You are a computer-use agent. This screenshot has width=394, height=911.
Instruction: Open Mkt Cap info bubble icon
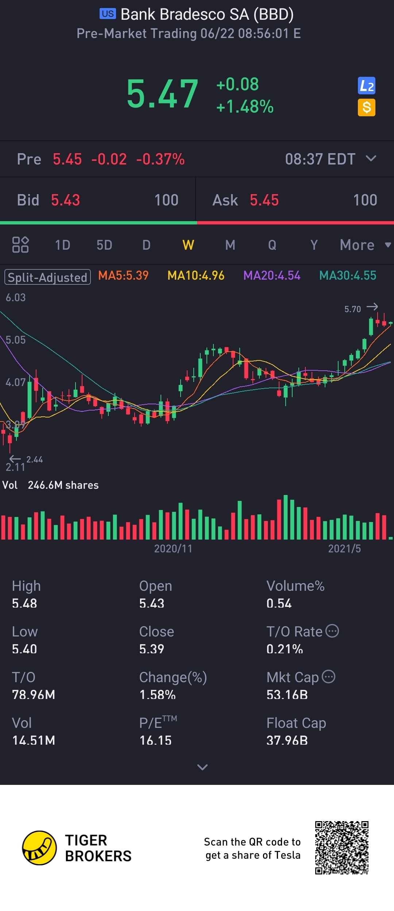329,676
